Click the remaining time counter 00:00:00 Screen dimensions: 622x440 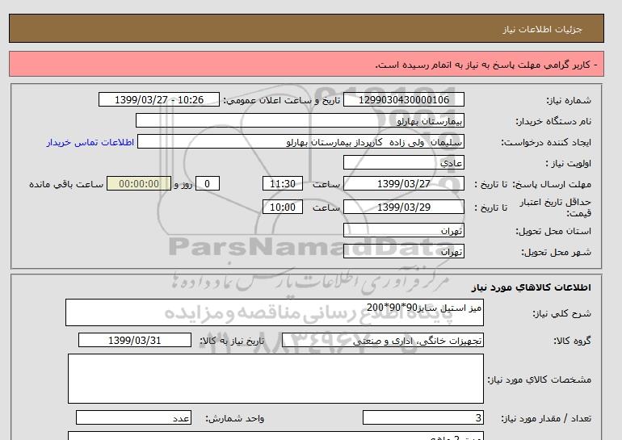[x=139, y=183]
